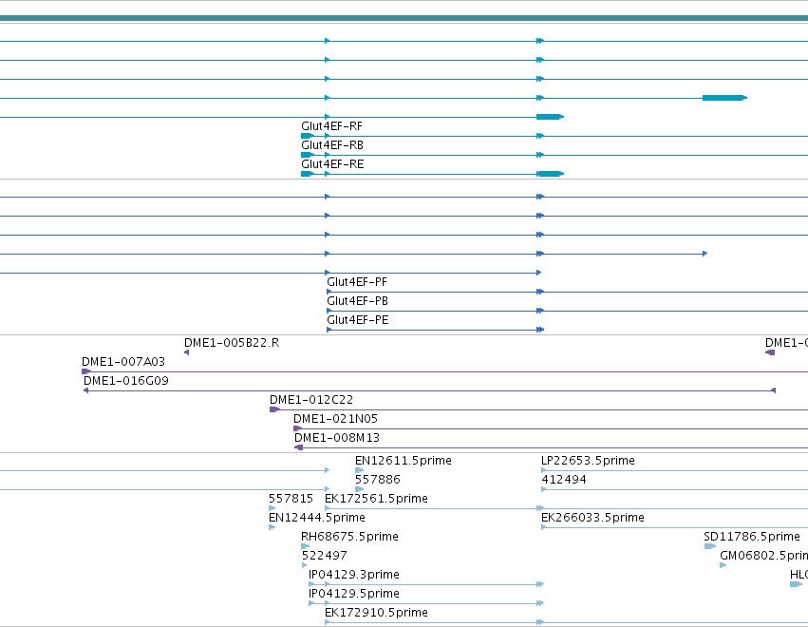Select the GM06802.5prime EST label
Image resolution: width=808 pixels, height=627 pixels.
click(763, 556)
